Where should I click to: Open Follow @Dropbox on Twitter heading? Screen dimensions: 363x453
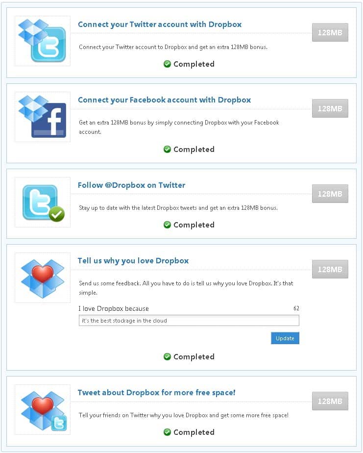[x=131, y=185]
